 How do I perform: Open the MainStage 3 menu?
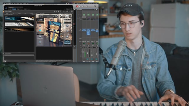coord(8,3)
